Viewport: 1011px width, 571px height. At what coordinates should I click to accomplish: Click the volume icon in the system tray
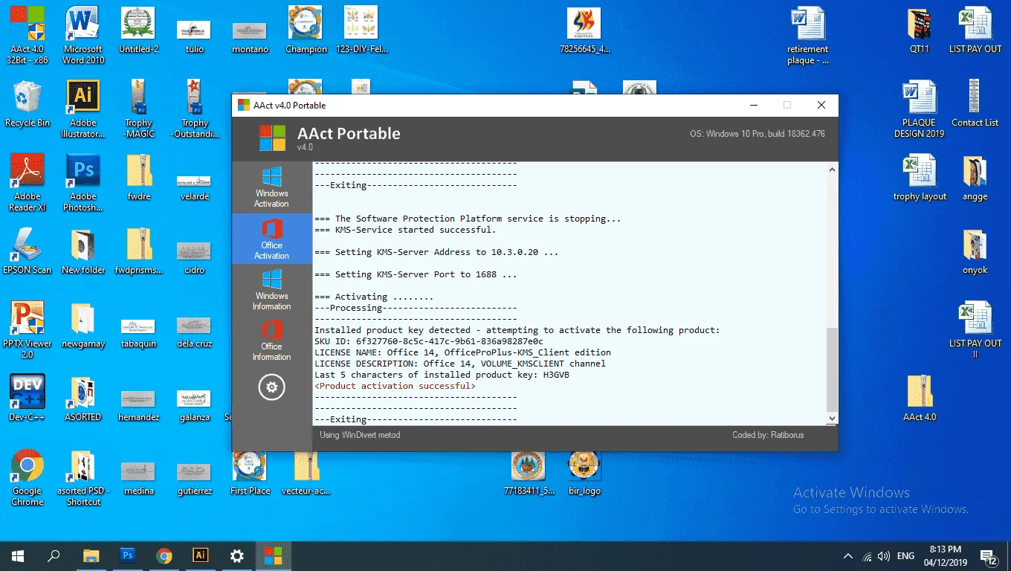(x=883, y=556)
